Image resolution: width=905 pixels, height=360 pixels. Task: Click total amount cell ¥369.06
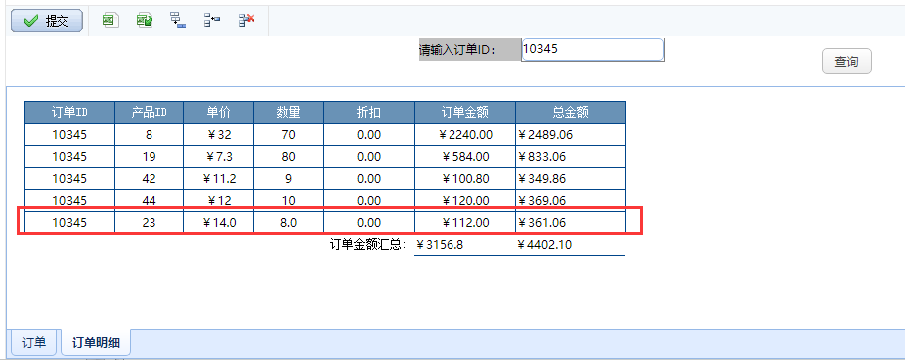[571, 201]
